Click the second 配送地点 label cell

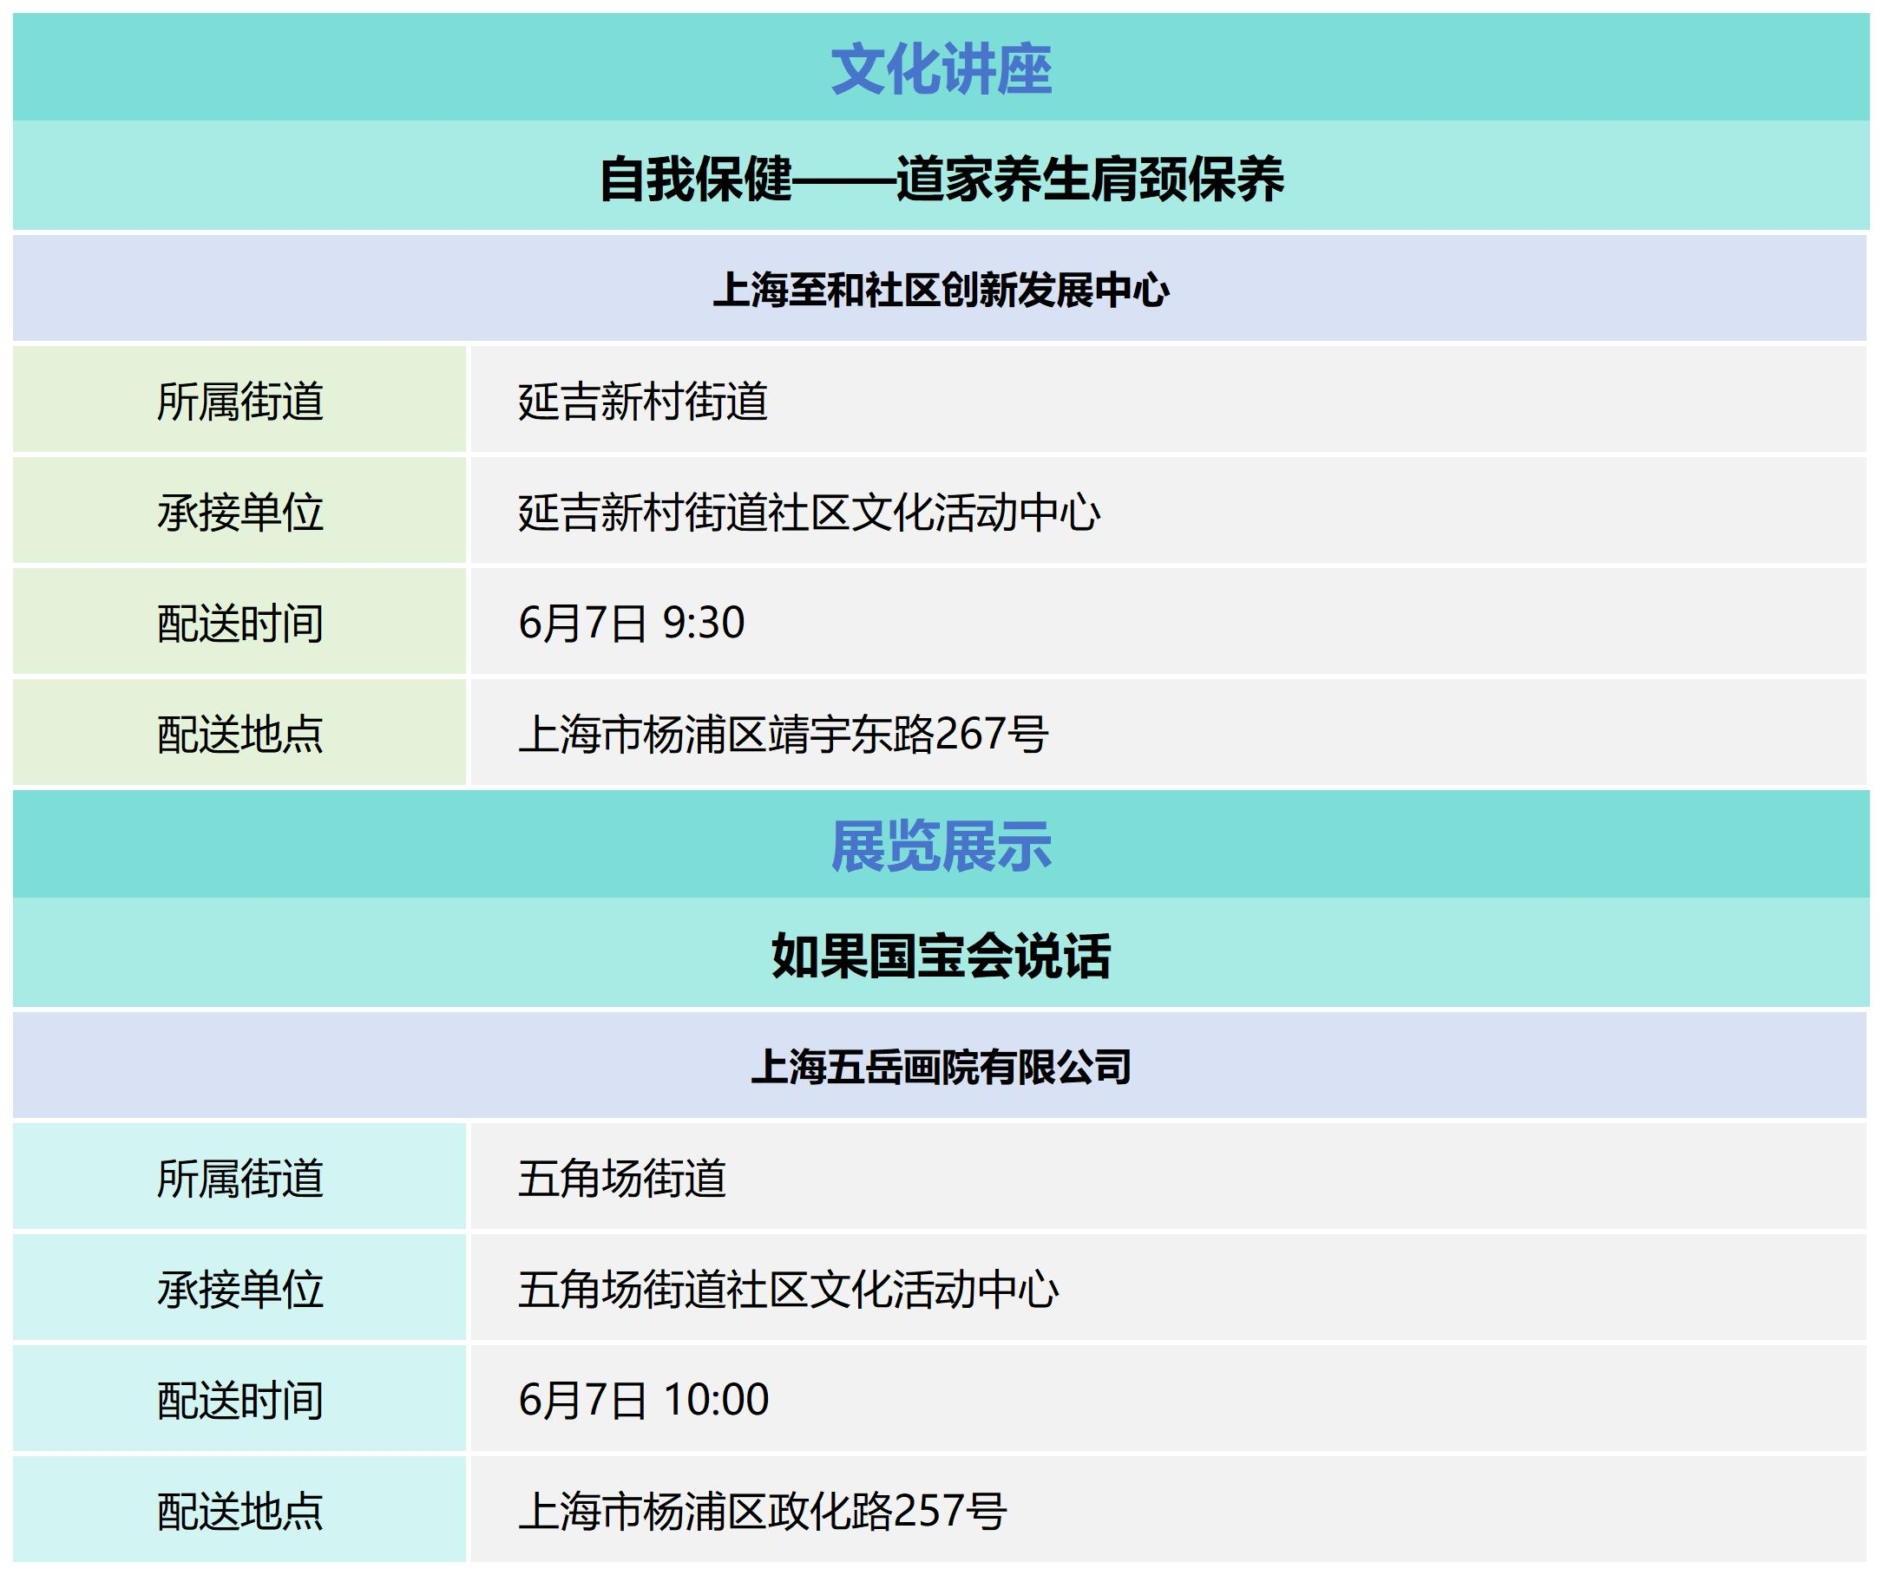point(239,1511)
